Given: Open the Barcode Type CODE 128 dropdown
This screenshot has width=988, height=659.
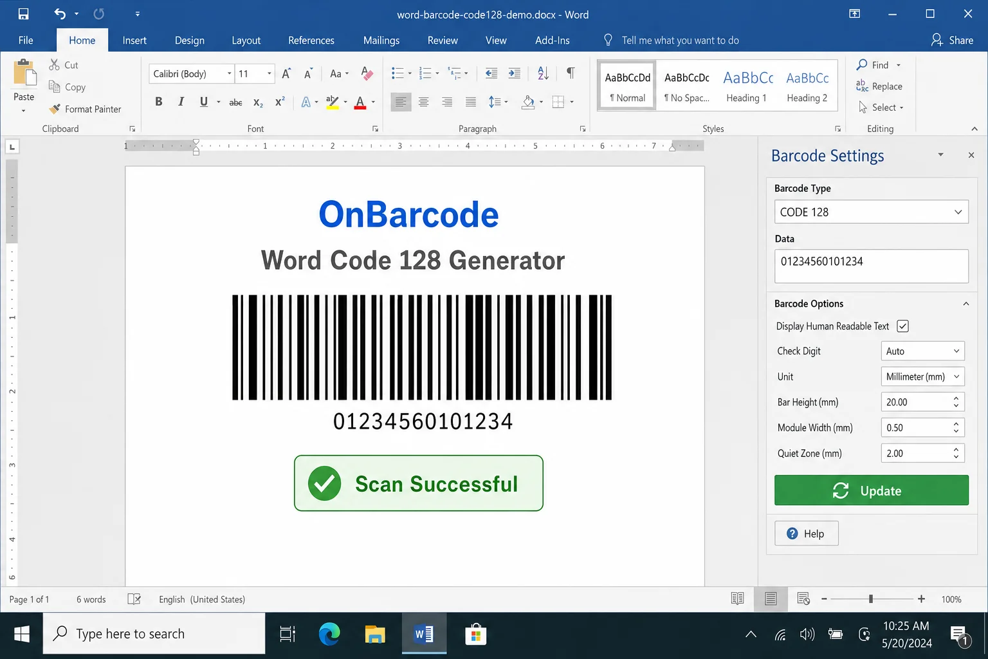Looking at the screenshot, I should [x=871, y=212].
